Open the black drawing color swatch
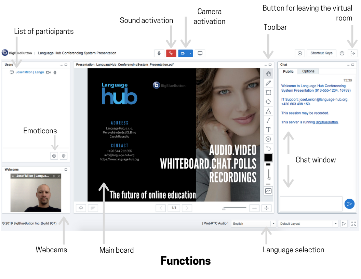Image resolution: width=361 pixels, height=279 pixels. tap(268, 158)
